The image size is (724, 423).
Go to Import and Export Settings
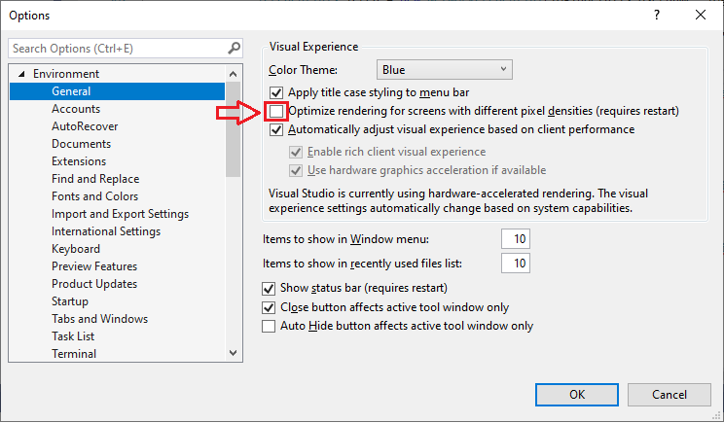point(120,214)
